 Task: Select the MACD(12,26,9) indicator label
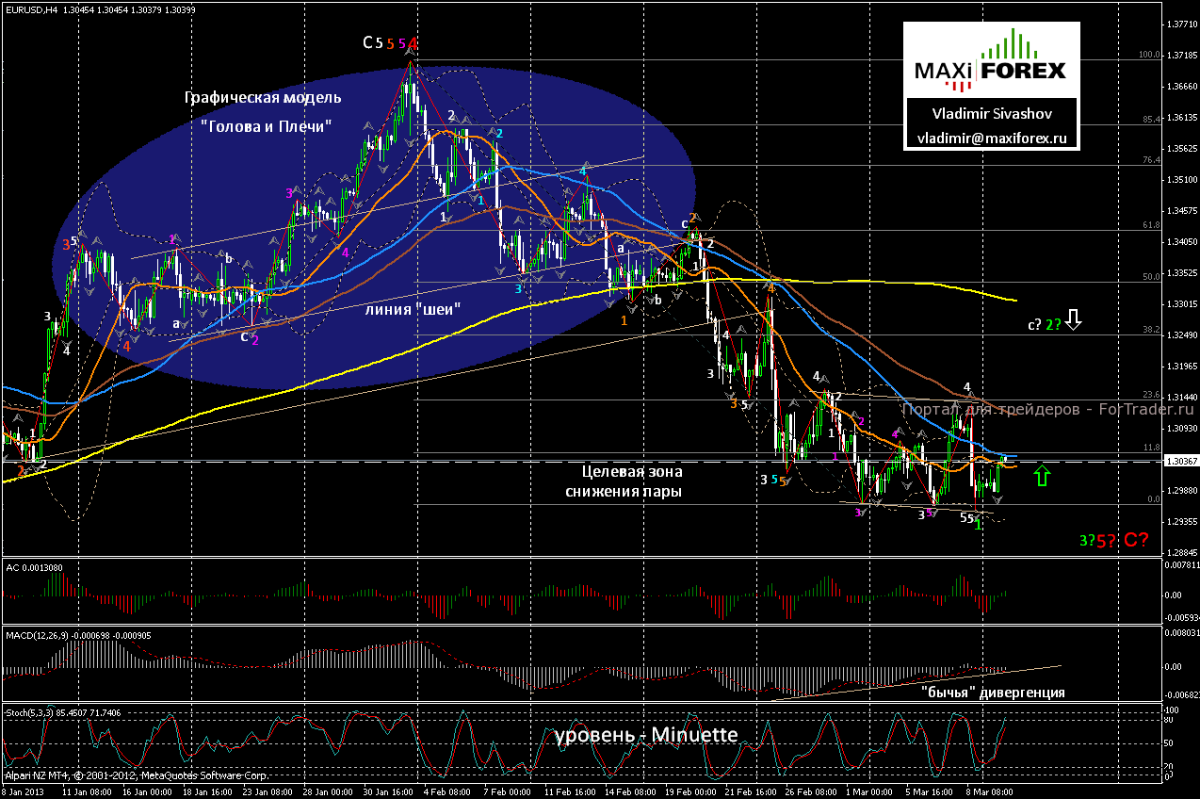click(x=80, y=635)
